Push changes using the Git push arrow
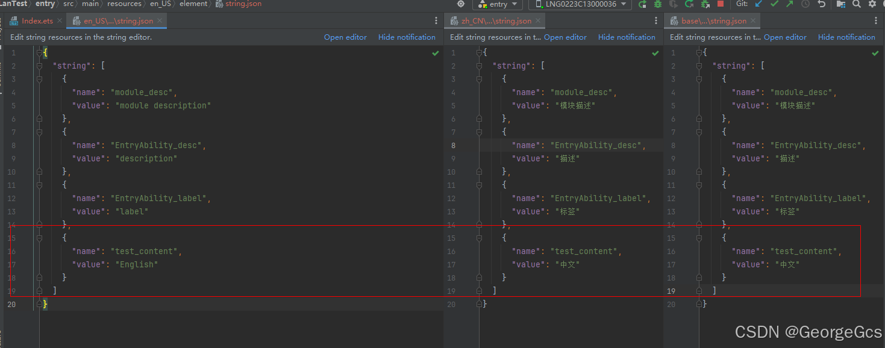This screenshot has height=348, width=885. [x=789, y=4]
